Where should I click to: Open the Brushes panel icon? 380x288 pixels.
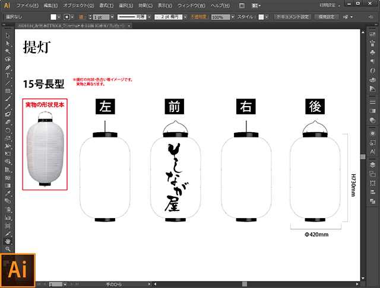point(372,43)
